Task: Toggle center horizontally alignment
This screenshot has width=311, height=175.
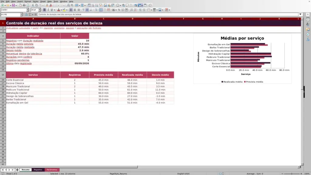Action: [75, 10]
